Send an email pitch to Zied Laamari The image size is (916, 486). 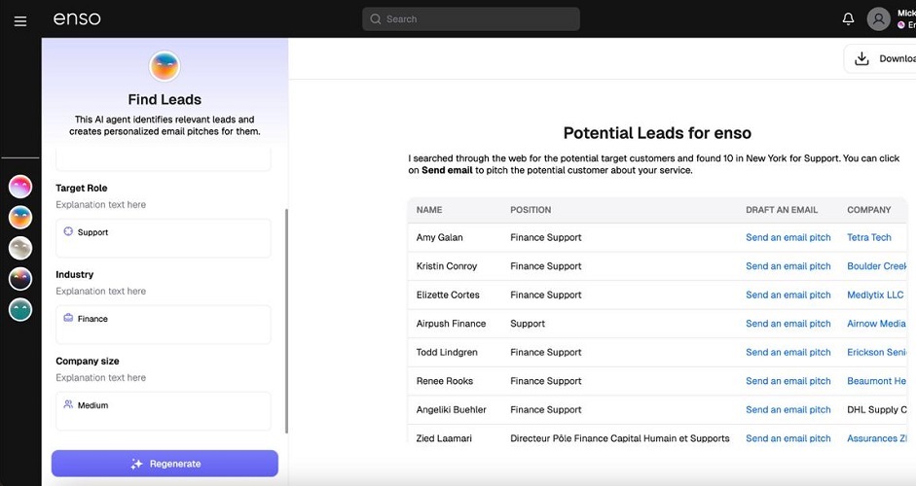(x=788, y=438)
